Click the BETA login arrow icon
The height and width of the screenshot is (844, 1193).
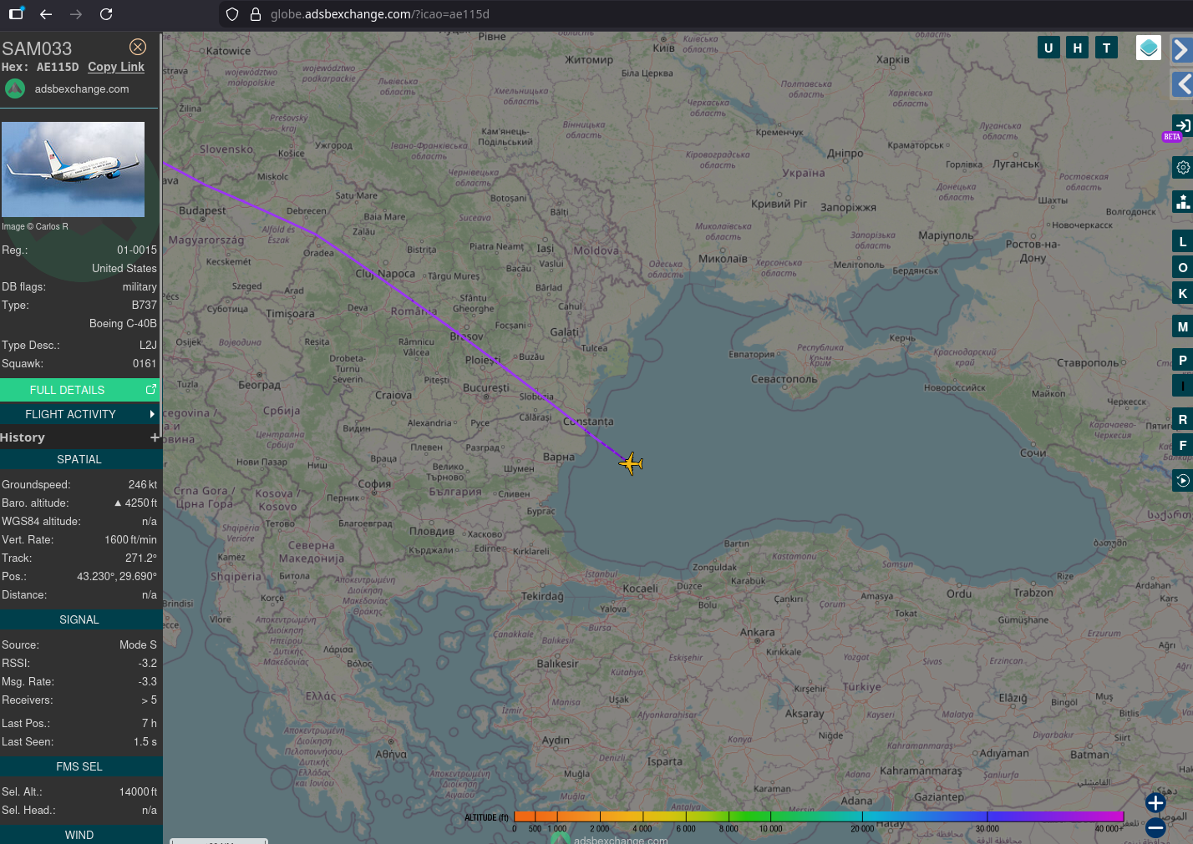point(1182,126)
